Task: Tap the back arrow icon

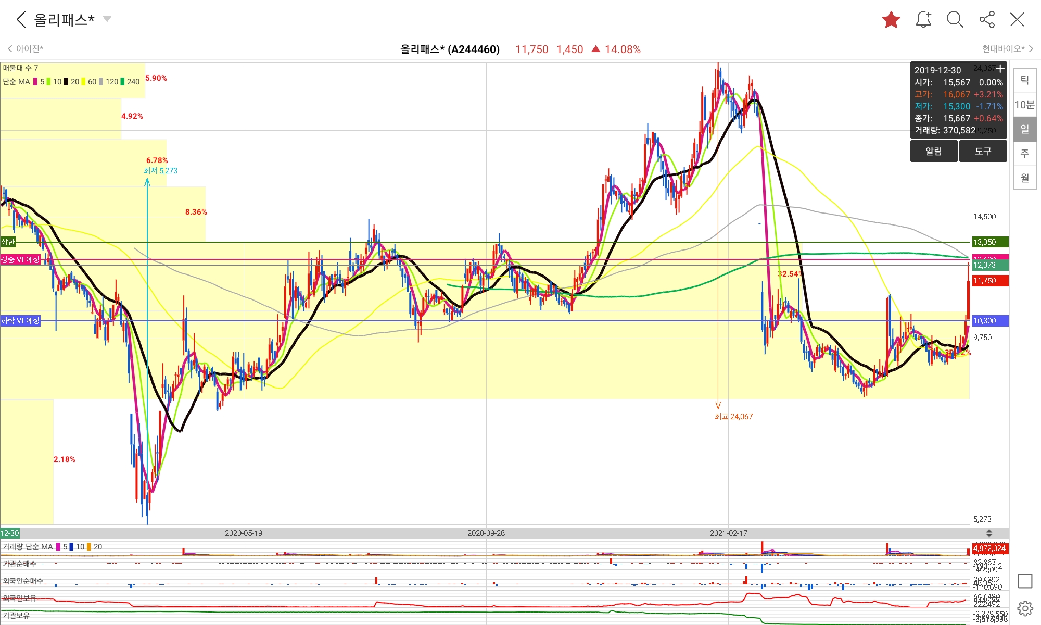Action: [x=21, y=20]
